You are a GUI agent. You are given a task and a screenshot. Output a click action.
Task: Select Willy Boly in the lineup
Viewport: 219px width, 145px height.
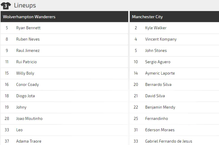(x=25, y=73)
